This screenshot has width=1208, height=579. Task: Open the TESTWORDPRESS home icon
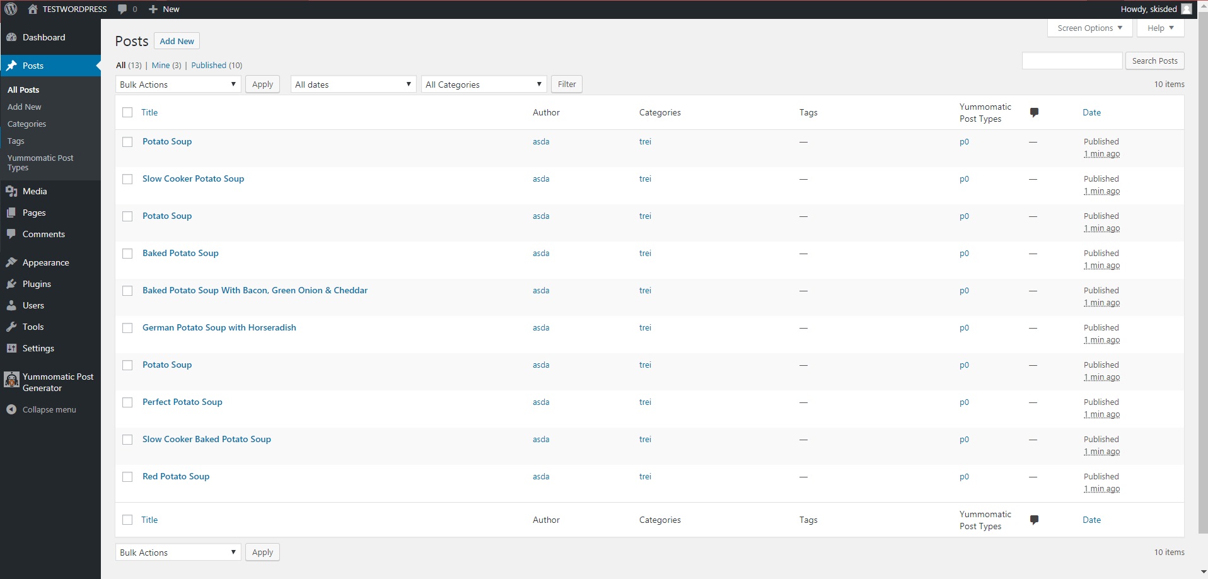point(33,9)
